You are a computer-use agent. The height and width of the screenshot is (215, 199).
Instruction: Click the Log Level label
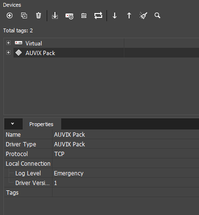point(28,173)
